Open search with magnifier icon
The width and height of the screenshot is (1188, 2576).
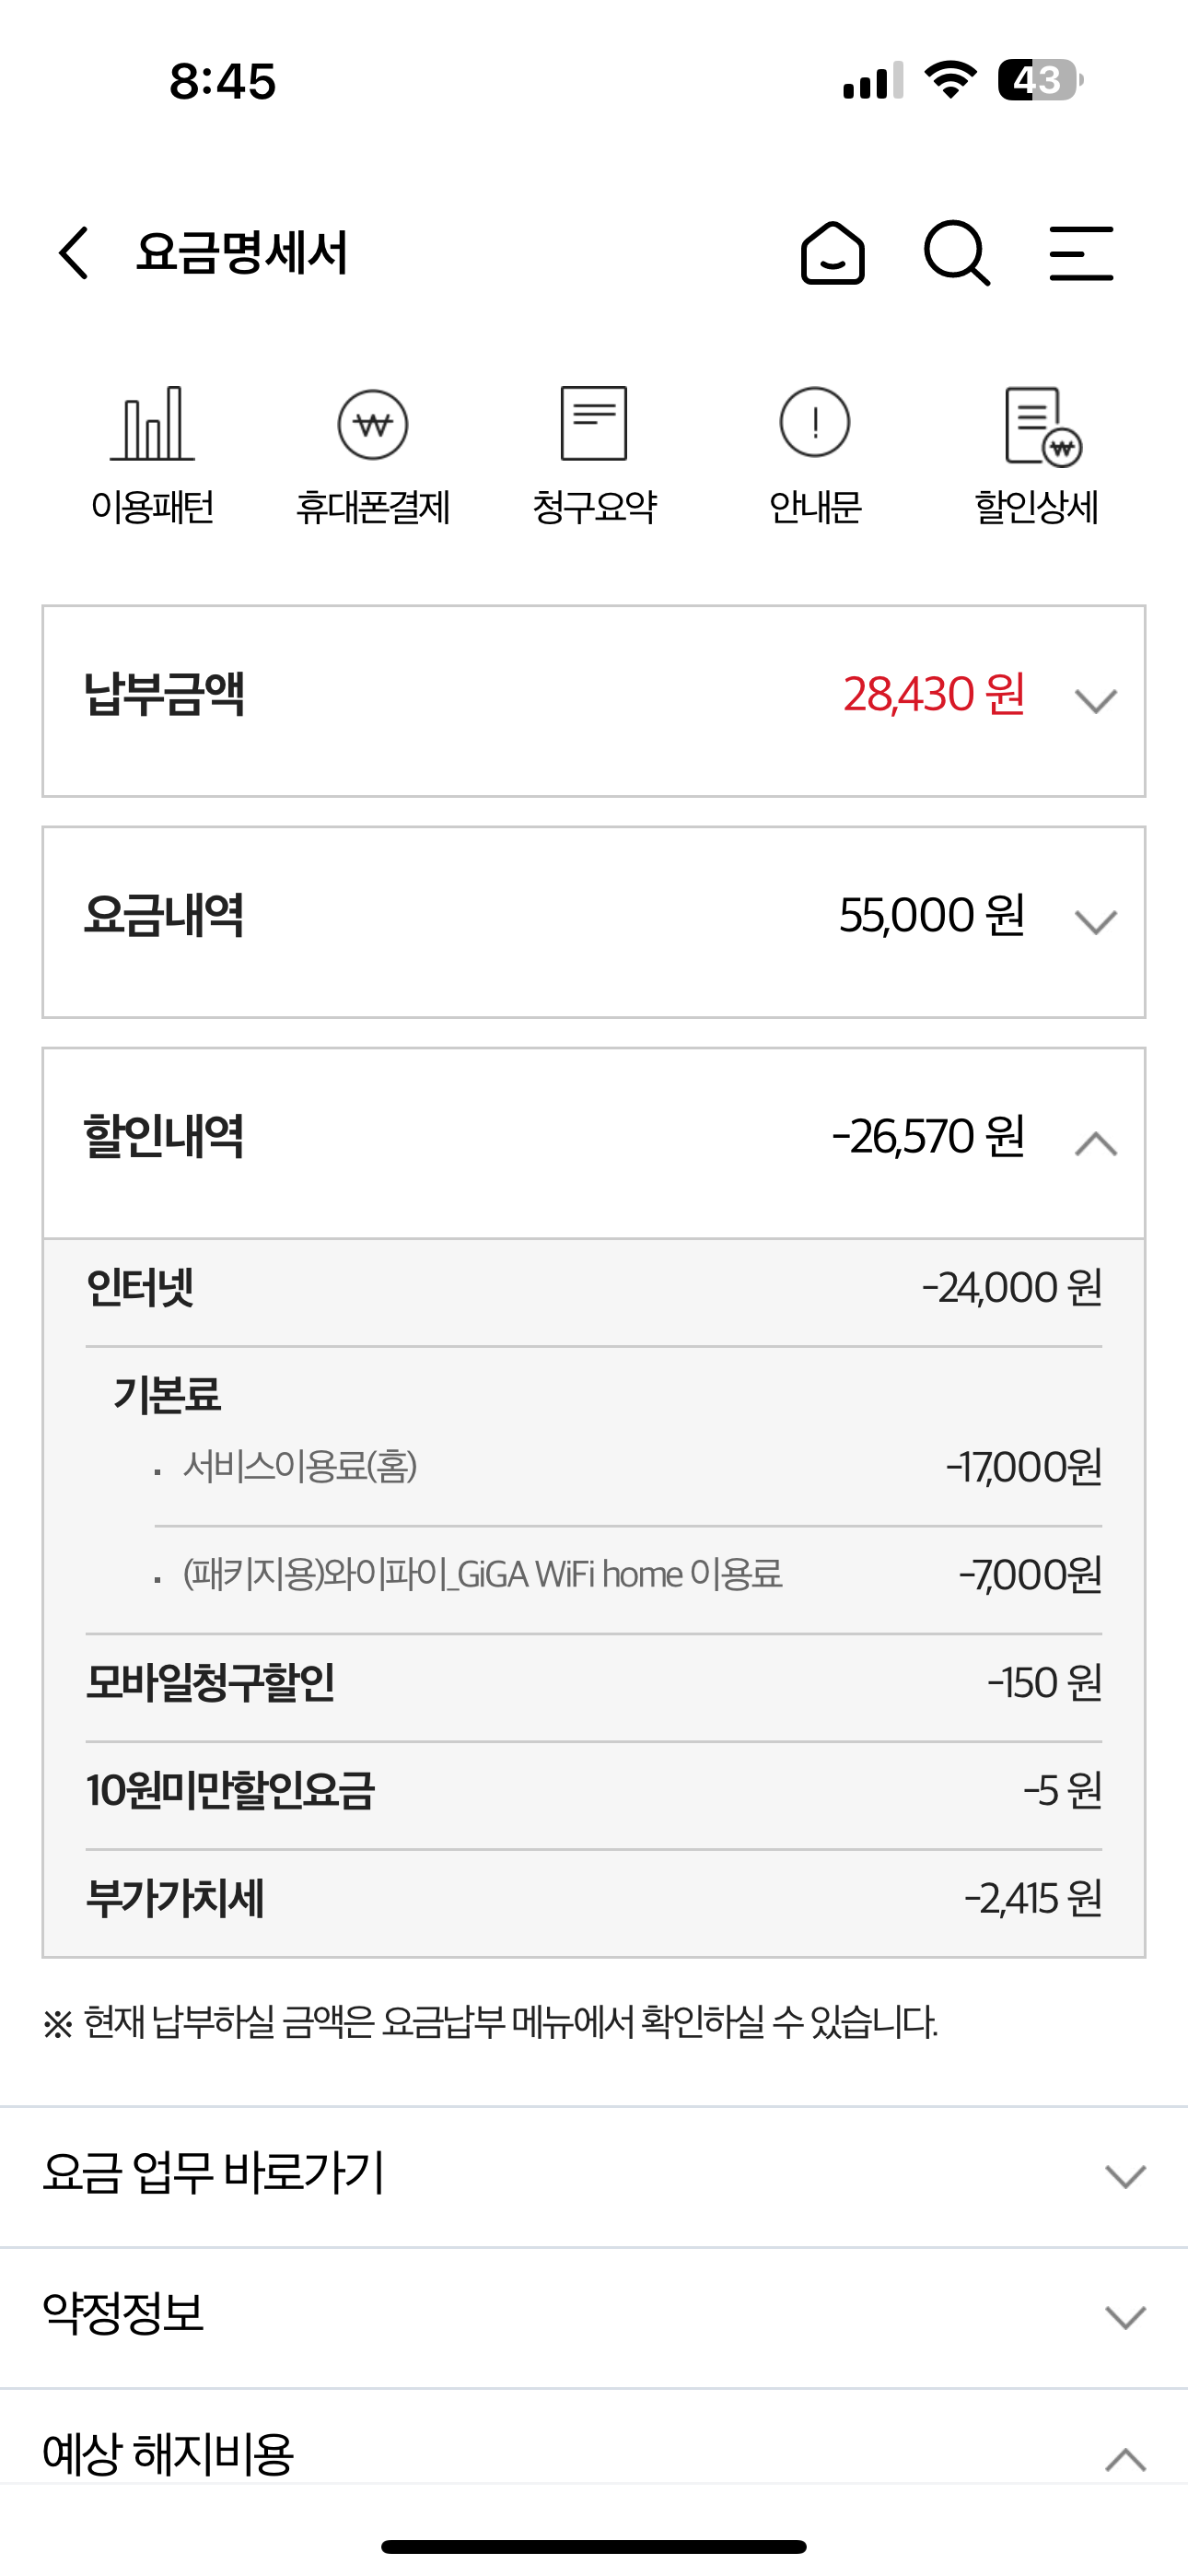pyautogui.click(x=956, y=253)
